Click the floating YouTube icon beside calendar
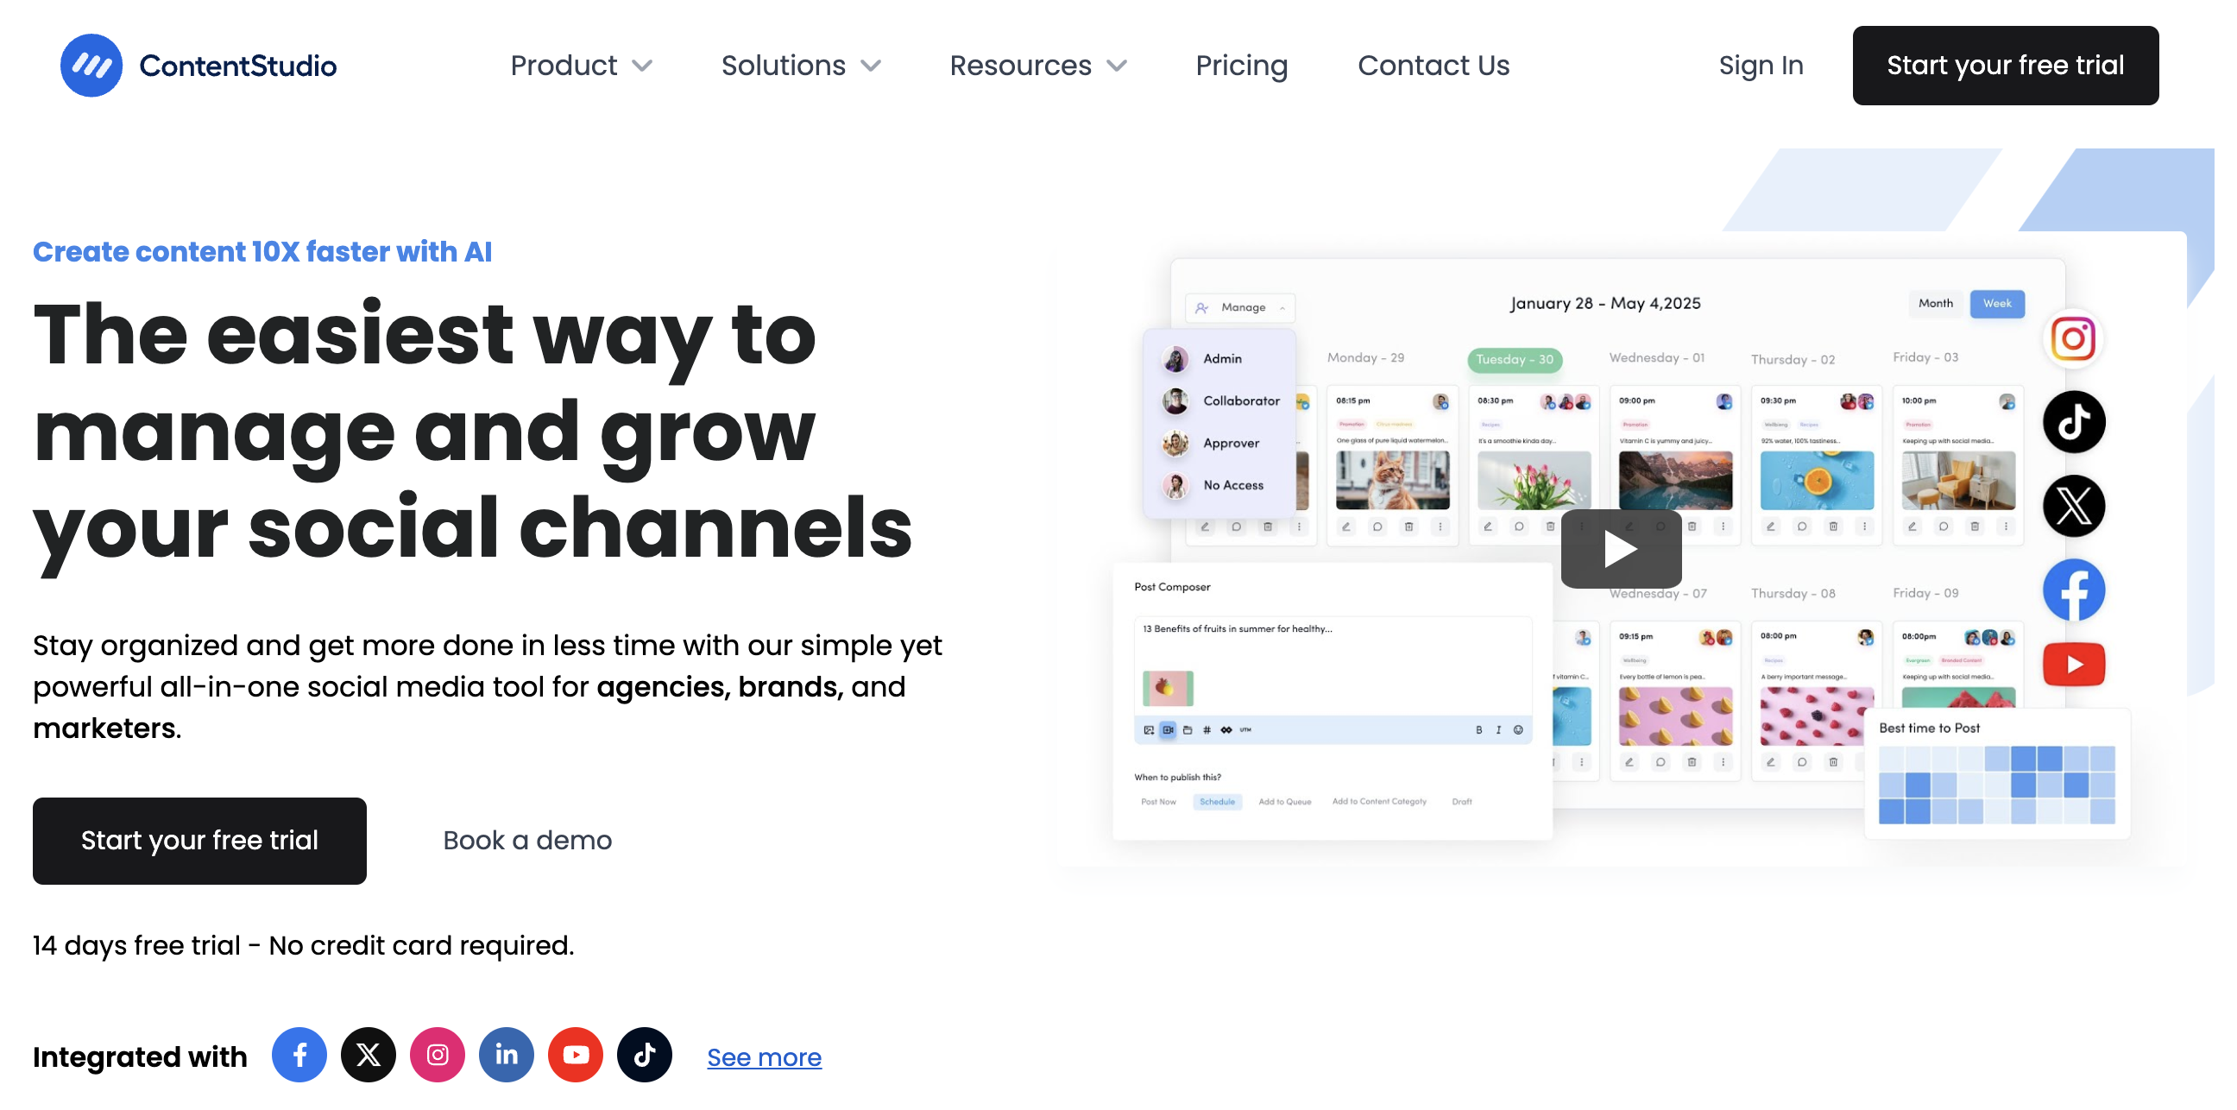Screen dimensions: 2237x1110 (x=2073, y=665)
